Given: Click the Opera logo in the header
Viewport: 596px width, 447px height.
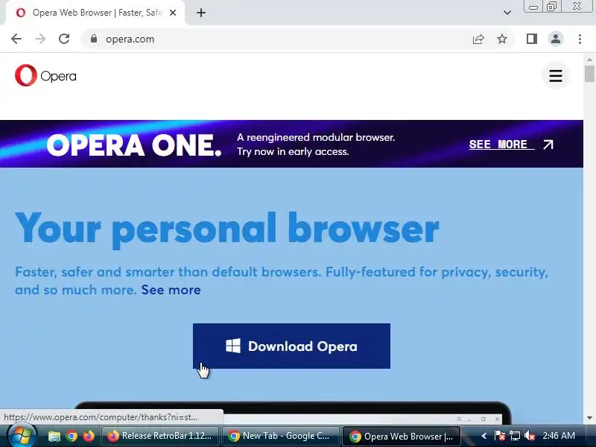Looking at the screenshot, I should (x=45, y=75).
